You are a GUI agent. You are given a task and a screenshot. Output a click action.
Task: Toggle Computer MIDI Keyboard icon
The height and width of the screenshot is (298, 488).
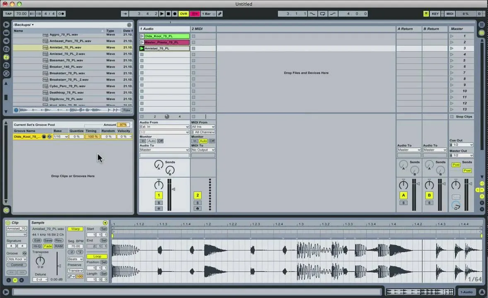(426, 14)
